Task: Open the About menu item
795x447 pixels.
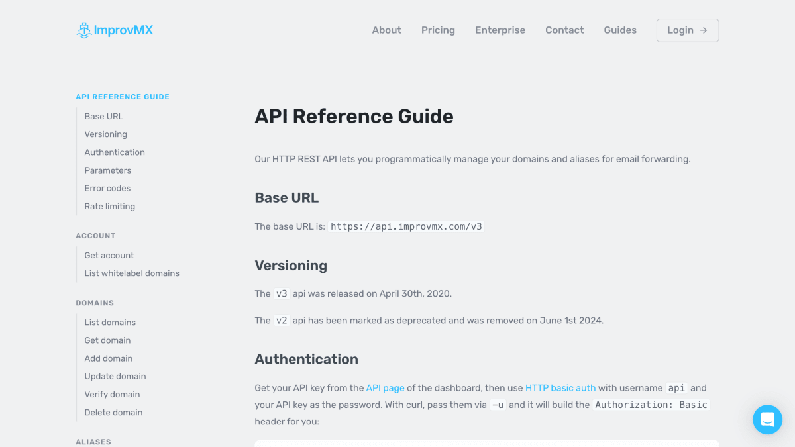Action: tap(387, 30)
